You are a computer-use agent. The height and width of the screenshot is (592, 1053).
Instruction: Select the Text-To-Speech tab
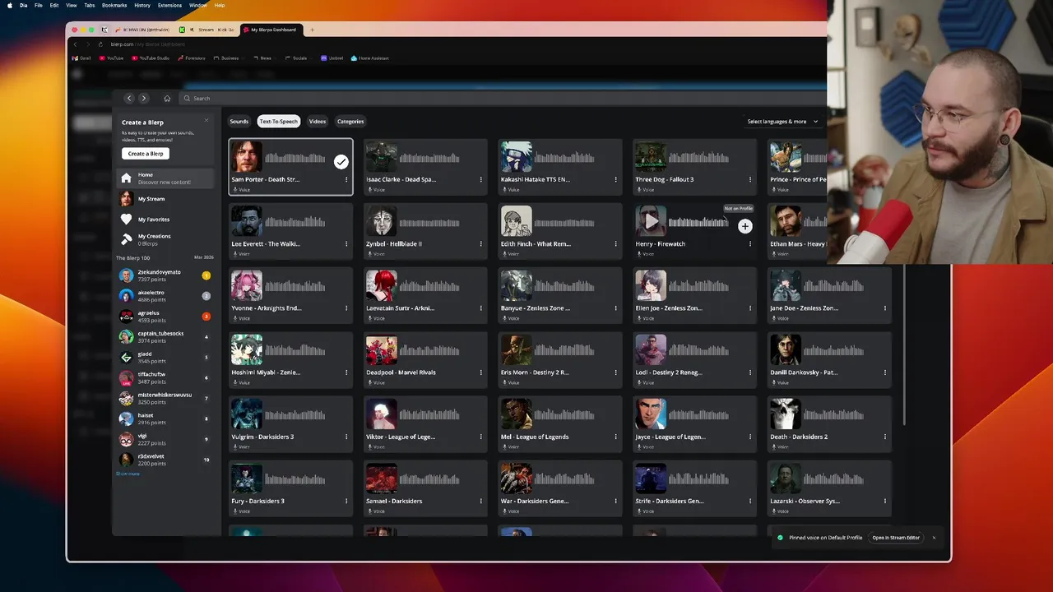point(278,122)
